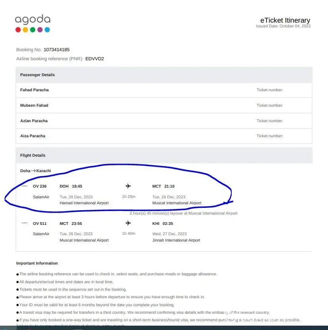Select the "Issued Date: October 04, 2023" line
The image size is (328, 330).
pyautogui.click(x=283, y=26)
